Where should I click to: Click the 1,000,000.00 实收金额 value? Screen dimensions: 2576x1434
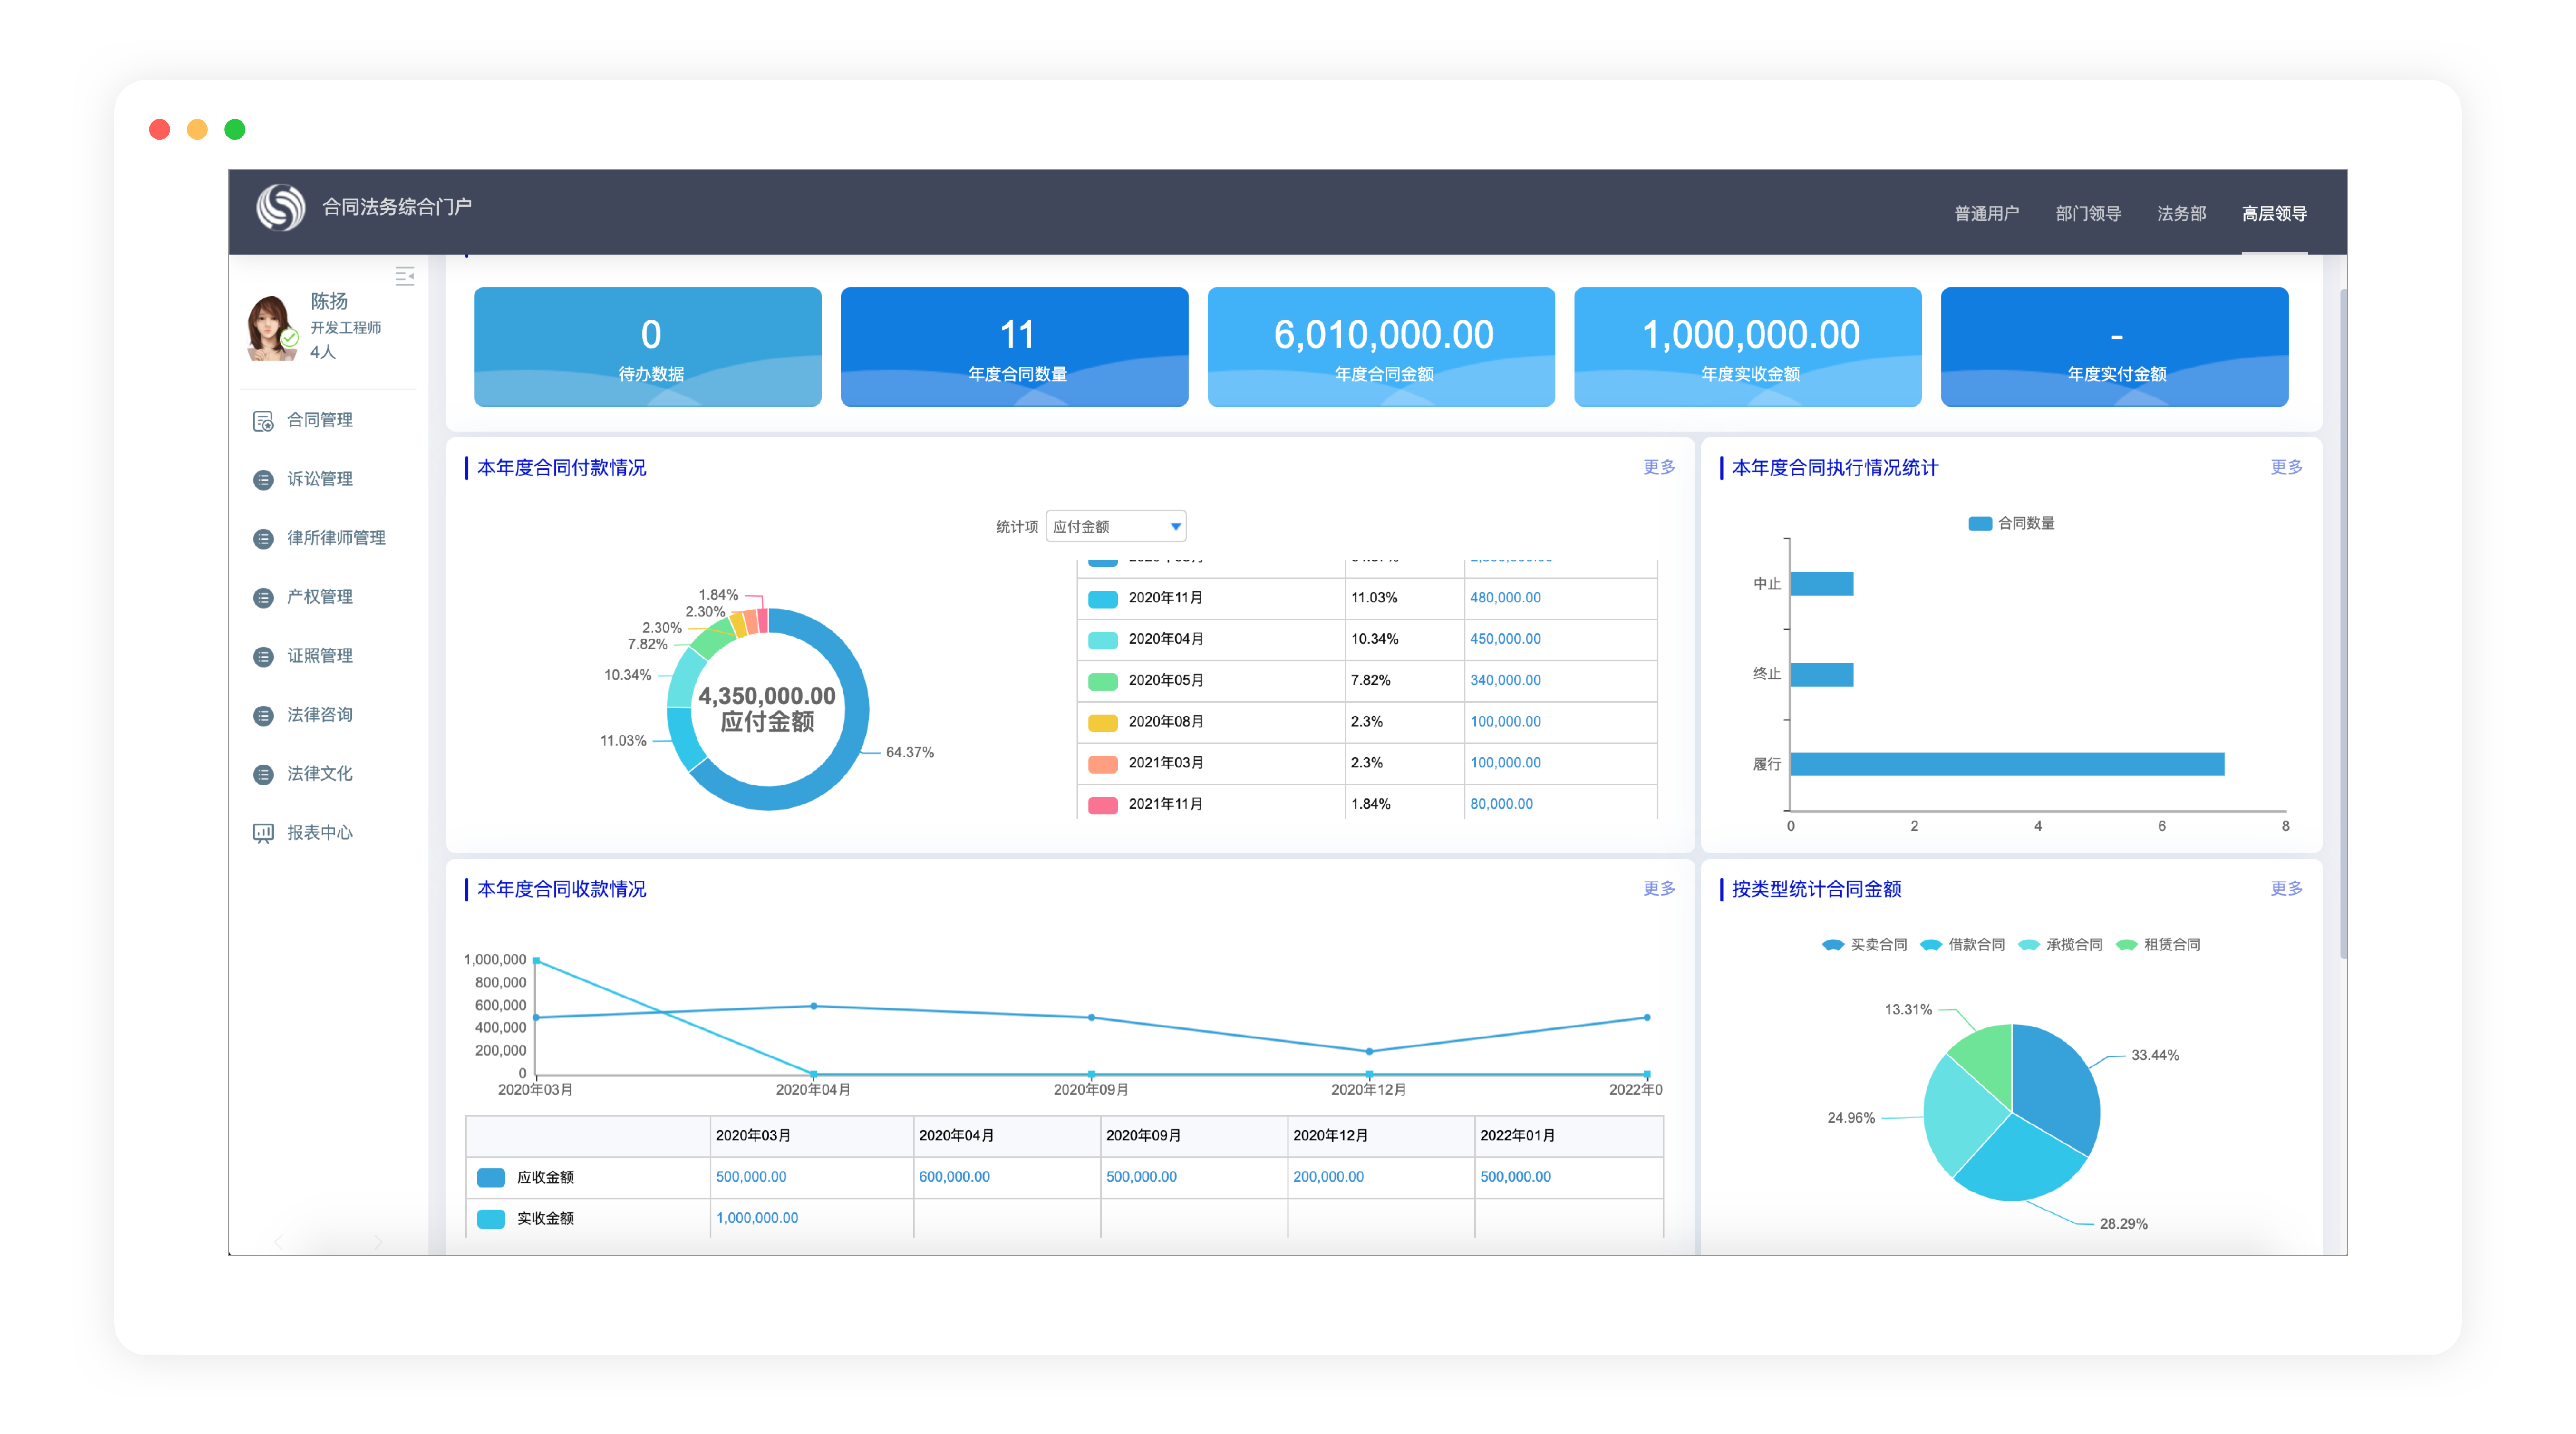[757, 1218]
